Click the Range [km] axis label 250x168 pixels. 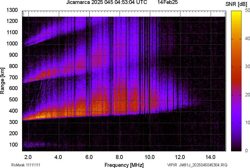(3, 80)
